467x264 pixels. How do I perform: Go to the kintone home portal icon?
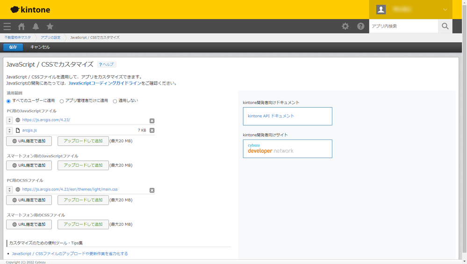[x=21, y=27]
